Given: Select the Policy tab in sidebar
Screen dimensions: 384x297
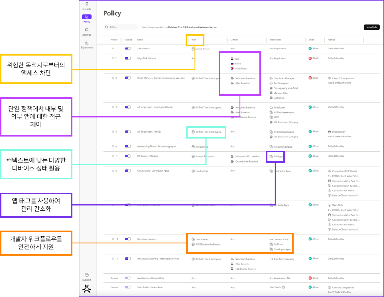Looking at the screenshot, I should 87,17.
